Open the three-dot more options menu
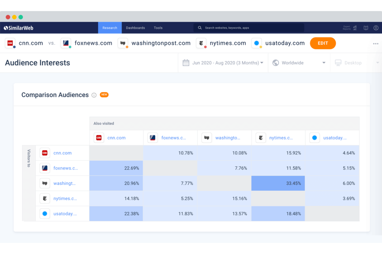Image resolution: width=382 pixels, height=254 pixels. (376, 44)
